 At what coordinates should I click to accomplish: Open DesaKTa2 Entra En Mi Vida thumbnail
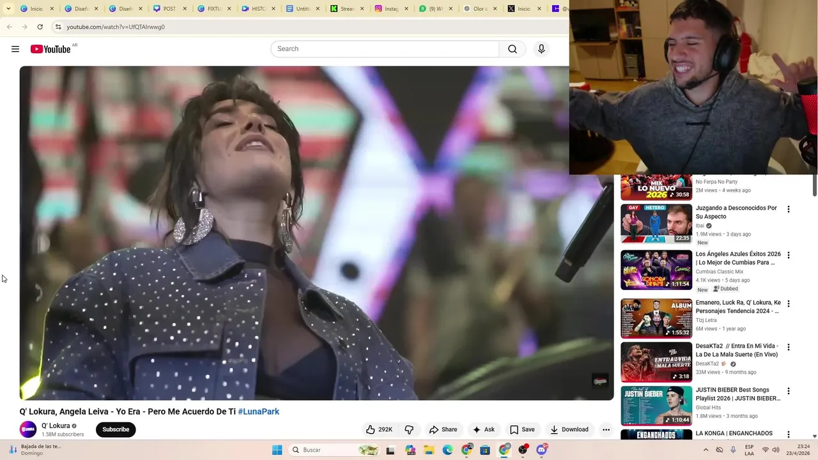coord(656,362)
